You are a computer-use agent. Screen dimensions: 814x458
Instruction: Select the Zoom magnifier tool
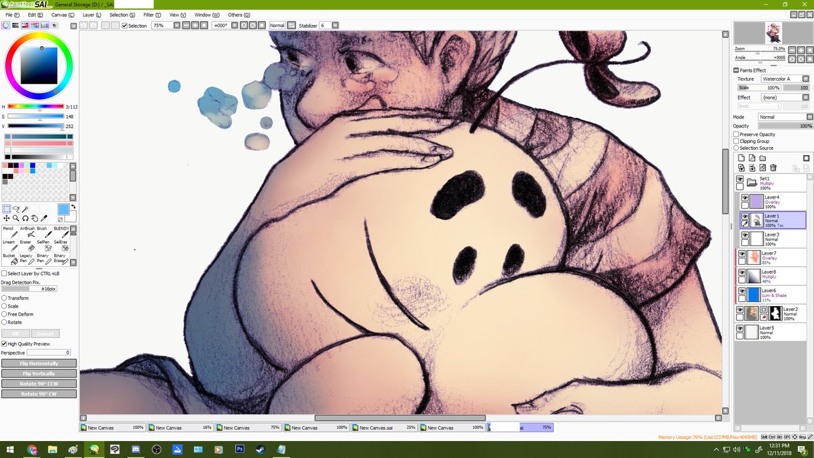coord(16,218)
